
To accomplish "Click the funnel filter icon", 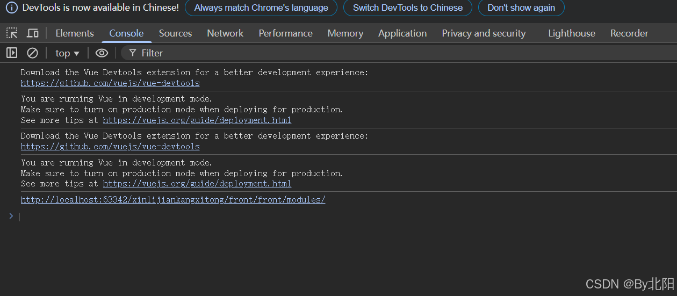I will pyautogui.click(x=133, y=53).
